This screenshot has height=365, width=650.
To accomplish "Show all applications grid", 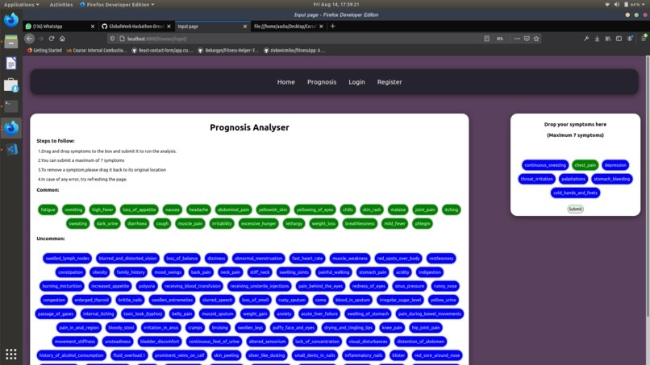I will 11,354.
